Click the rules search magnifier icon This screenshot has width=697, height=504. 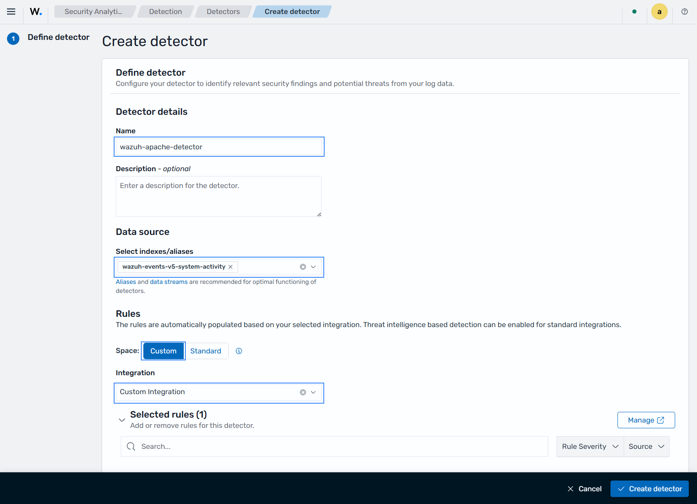click(x=131, y=446)
